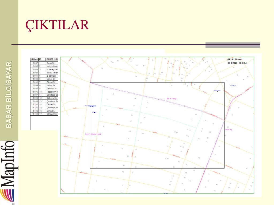Click the 8 Nolu Takdir cell
Screen dimensions: 274x205
(52, 73)
